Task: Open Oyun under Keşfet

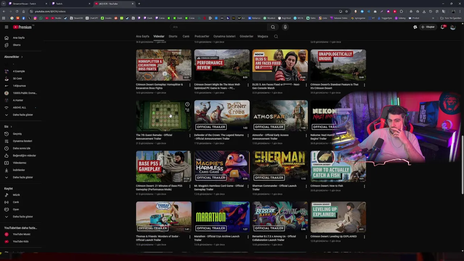Action: tap(16, 210)
